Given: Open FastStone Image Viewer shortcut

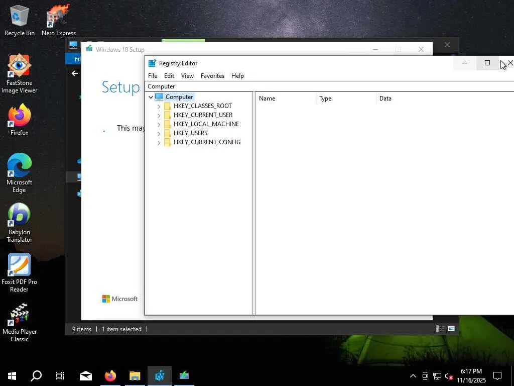Looking at the screenshot, I should [x=20, y=73].
